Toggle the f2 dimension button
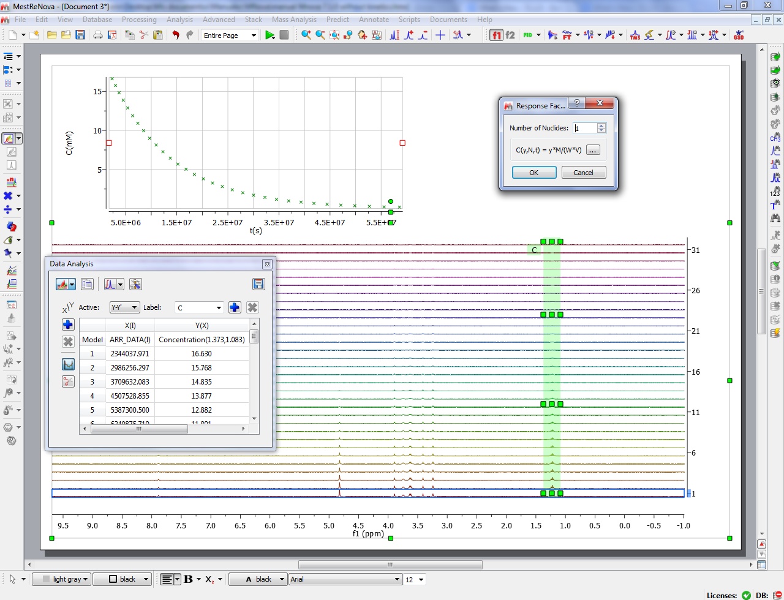 [510, 35]
